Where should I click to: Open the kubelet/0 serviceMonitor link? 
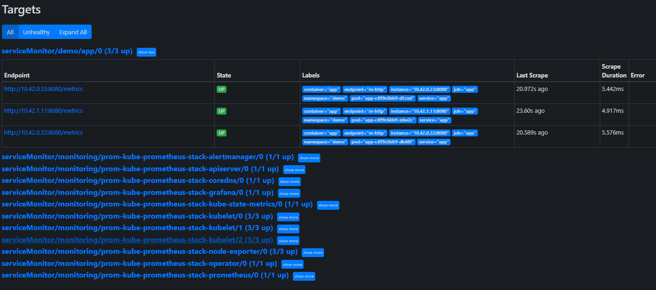click(137, 216)
